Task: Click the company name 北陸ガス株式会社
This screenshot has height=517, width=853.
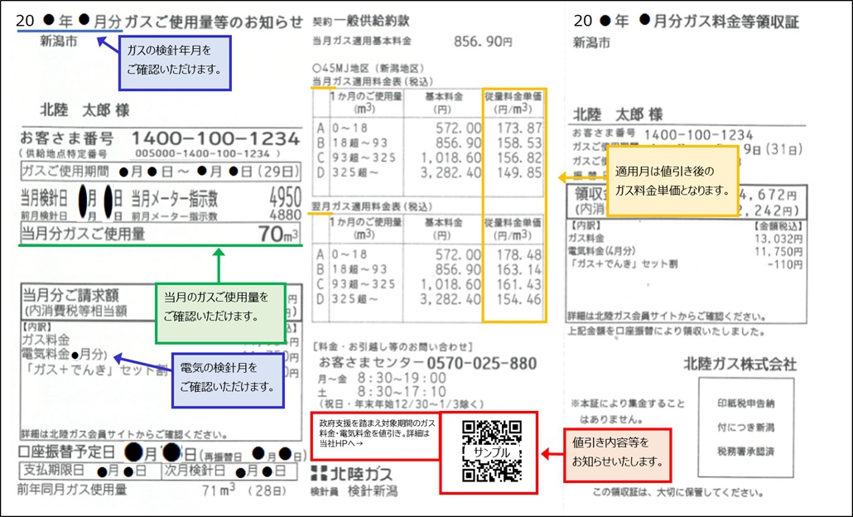Action: 740,364
